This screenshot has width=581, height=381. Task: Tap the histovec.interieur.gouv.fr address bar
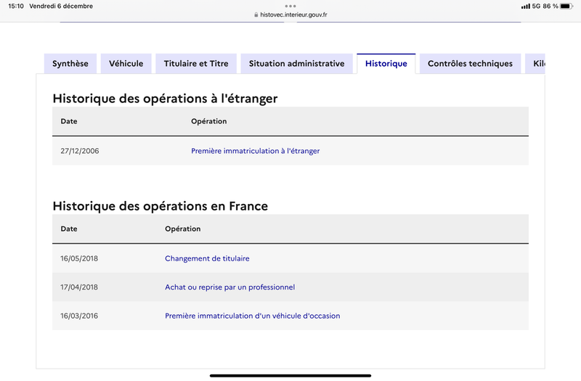pyautogui.click(x=290, y=15)
